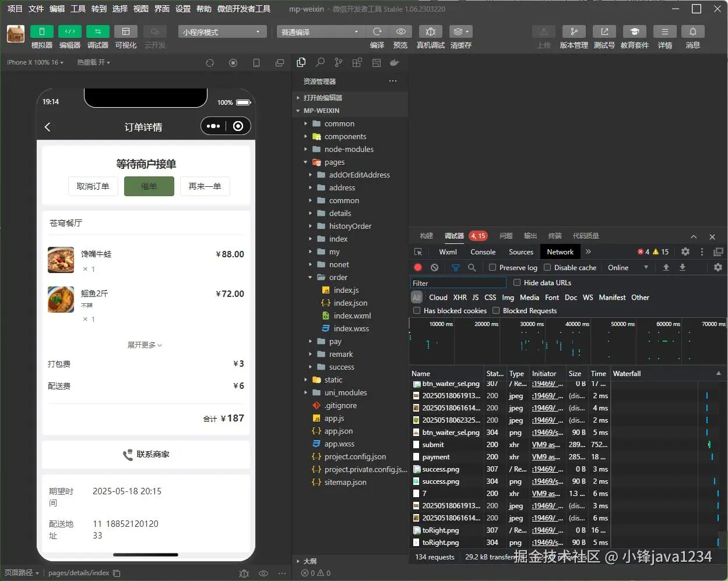Tap 联系商家 contact merchant button
The height and width of the screenshot is (581, 728).
146,454
